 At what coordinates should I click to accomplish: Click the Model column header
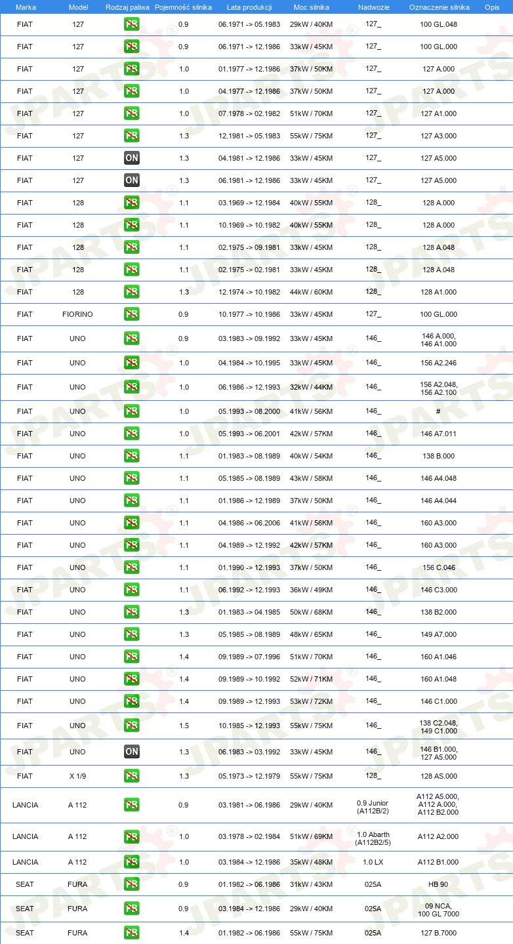78,7
